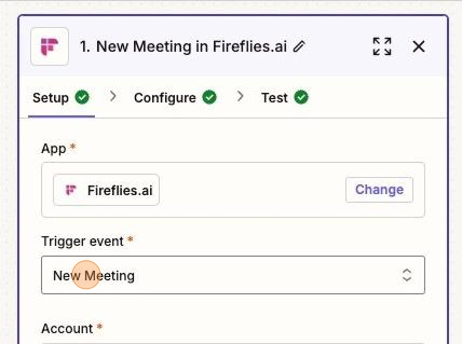The image size is (462, 344).
Task: Click the Change button to swap apps
Action: 379,190
